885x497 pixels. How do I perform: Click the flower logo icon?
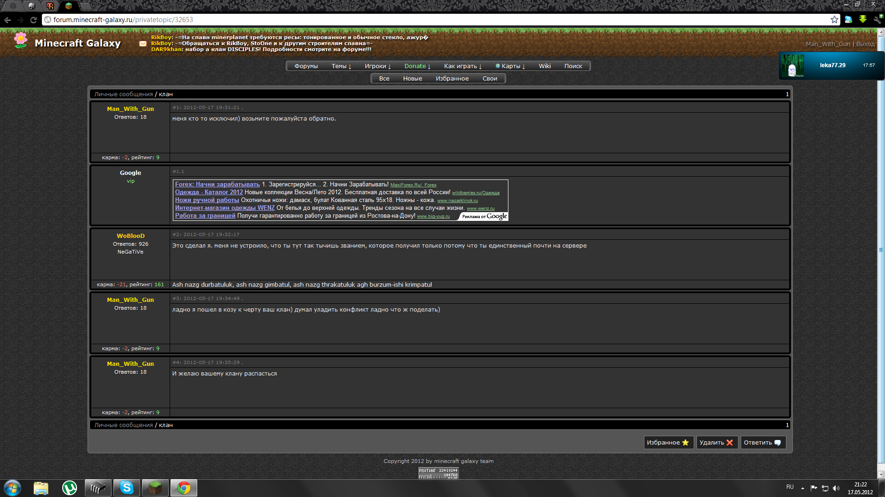(21, 41)
